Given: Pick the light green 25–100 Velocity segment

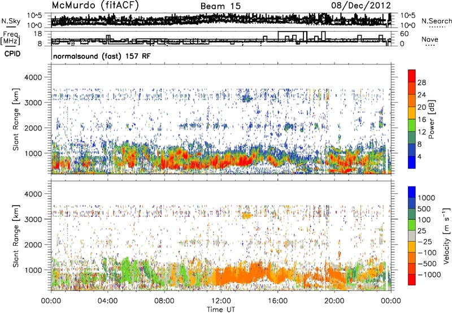Looking at the screenshot, I should click(412, 225).
